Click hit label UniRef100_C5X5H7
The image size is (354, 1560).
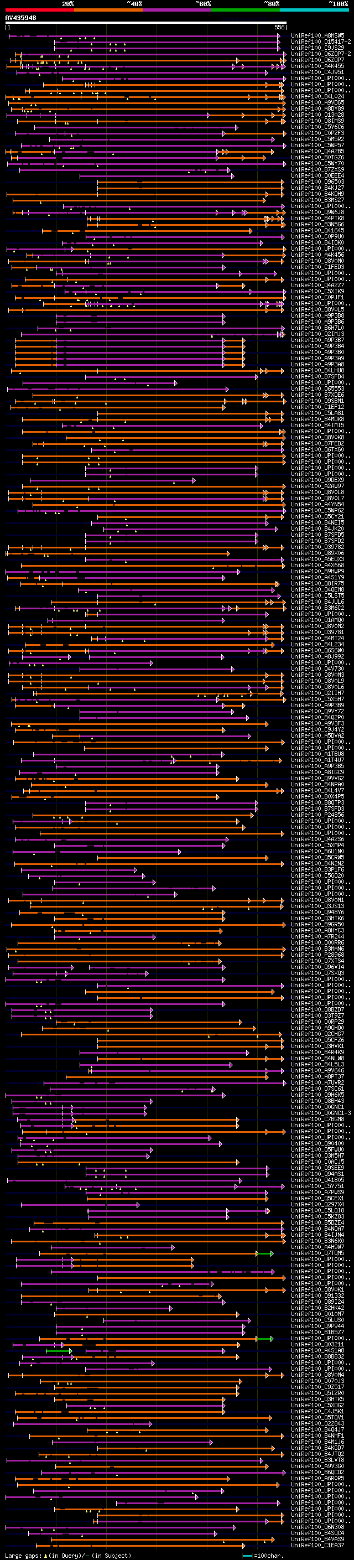(317, 699)
